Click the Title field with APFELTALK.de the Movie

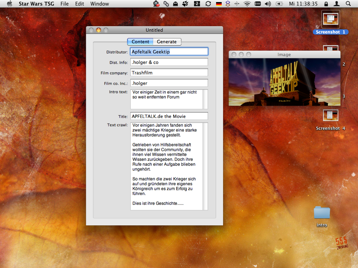169,116
